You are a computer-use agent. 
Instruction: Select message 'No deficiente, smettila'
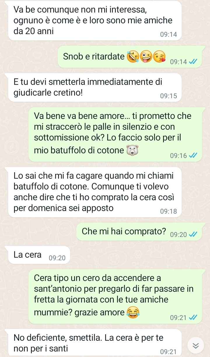click(95, 342)
